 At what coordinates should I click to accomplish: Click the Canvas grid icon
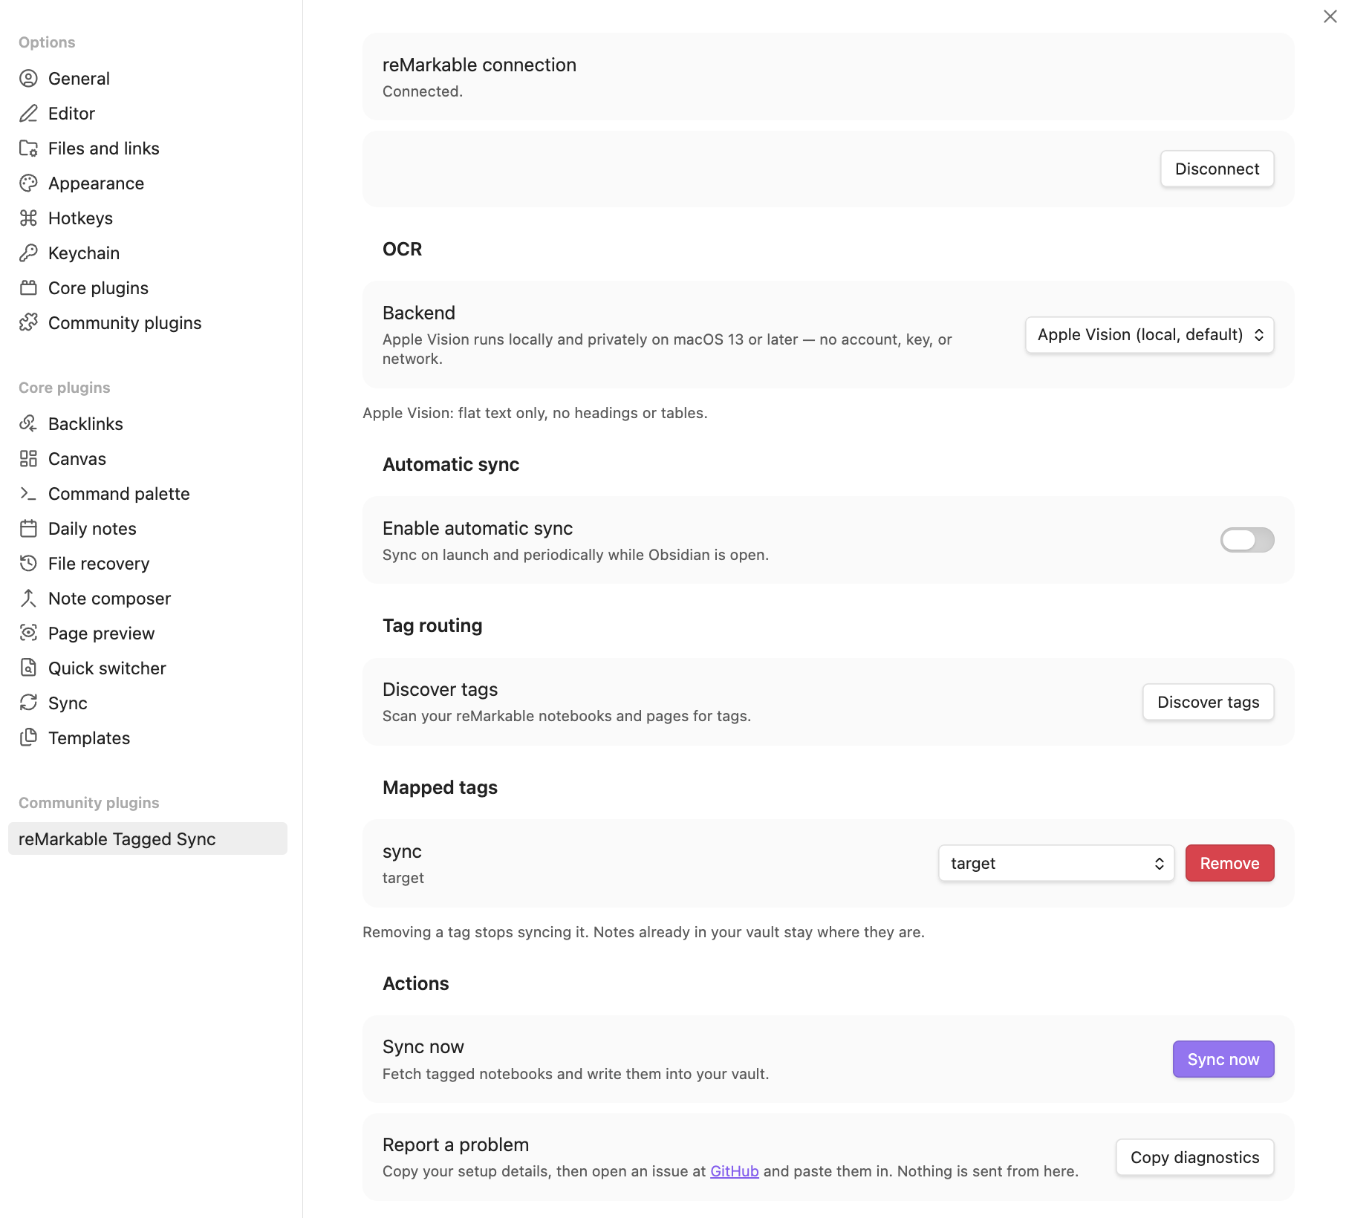pyautogui.click(x=28, y=459)
